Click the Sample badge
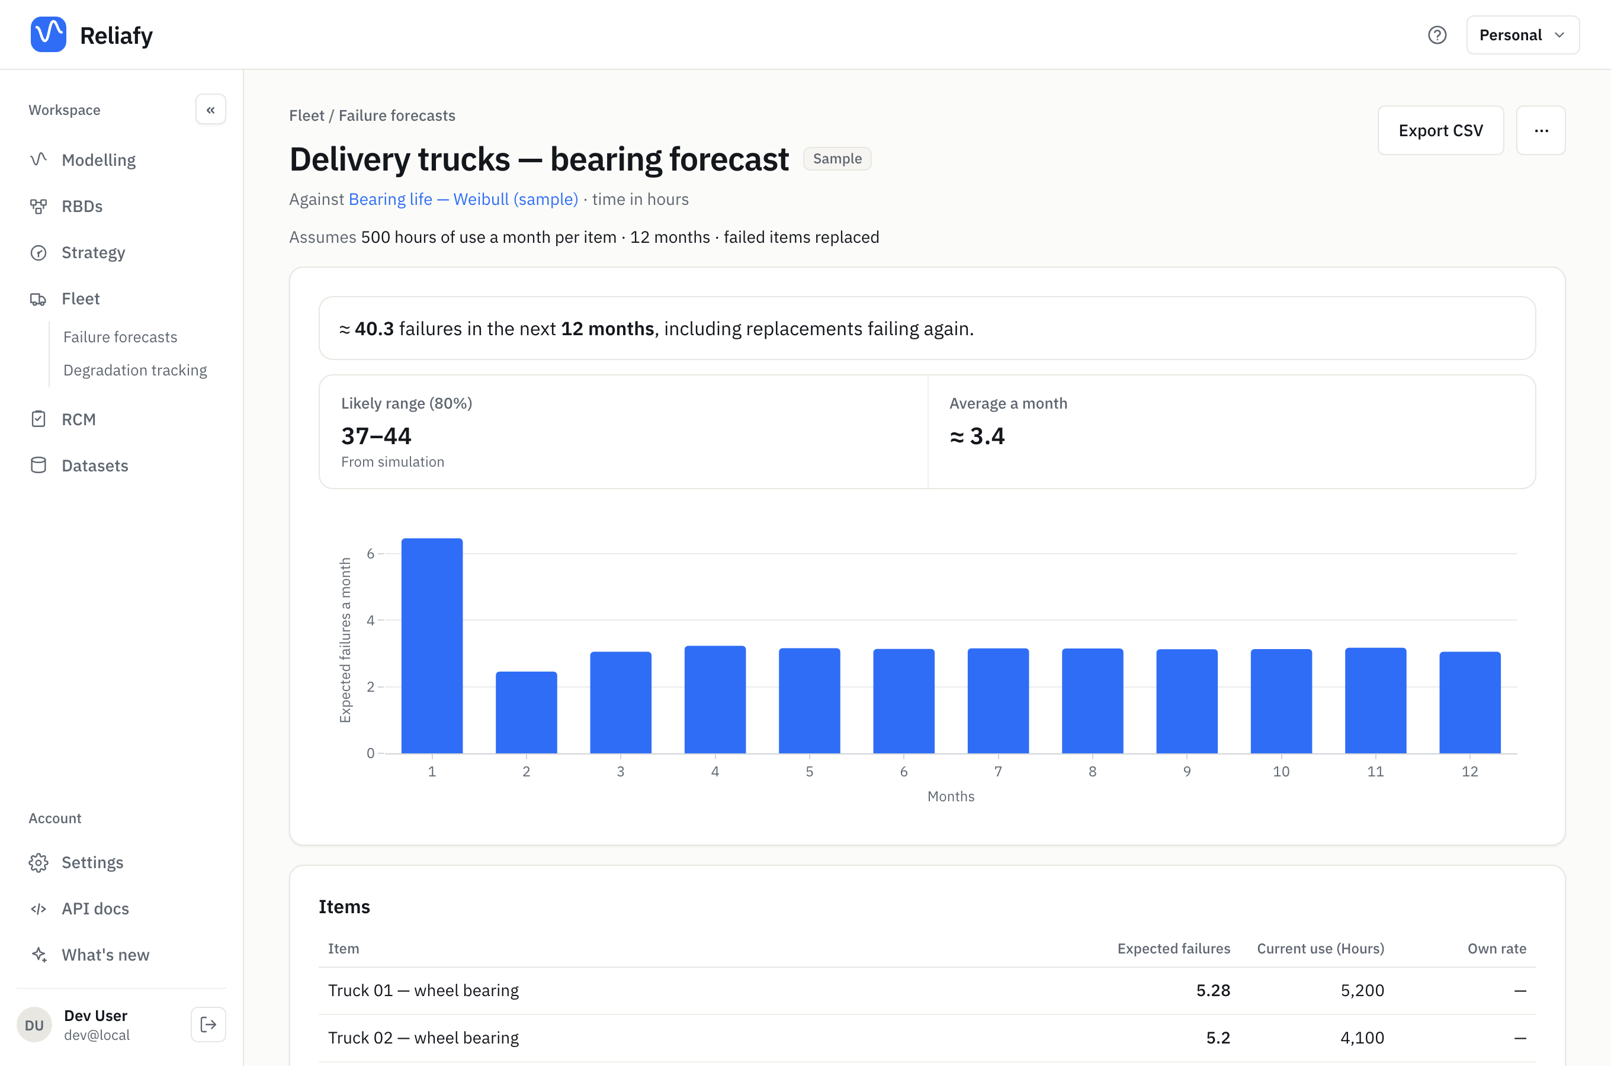The image size is (1611, 1066). point(837,158)
